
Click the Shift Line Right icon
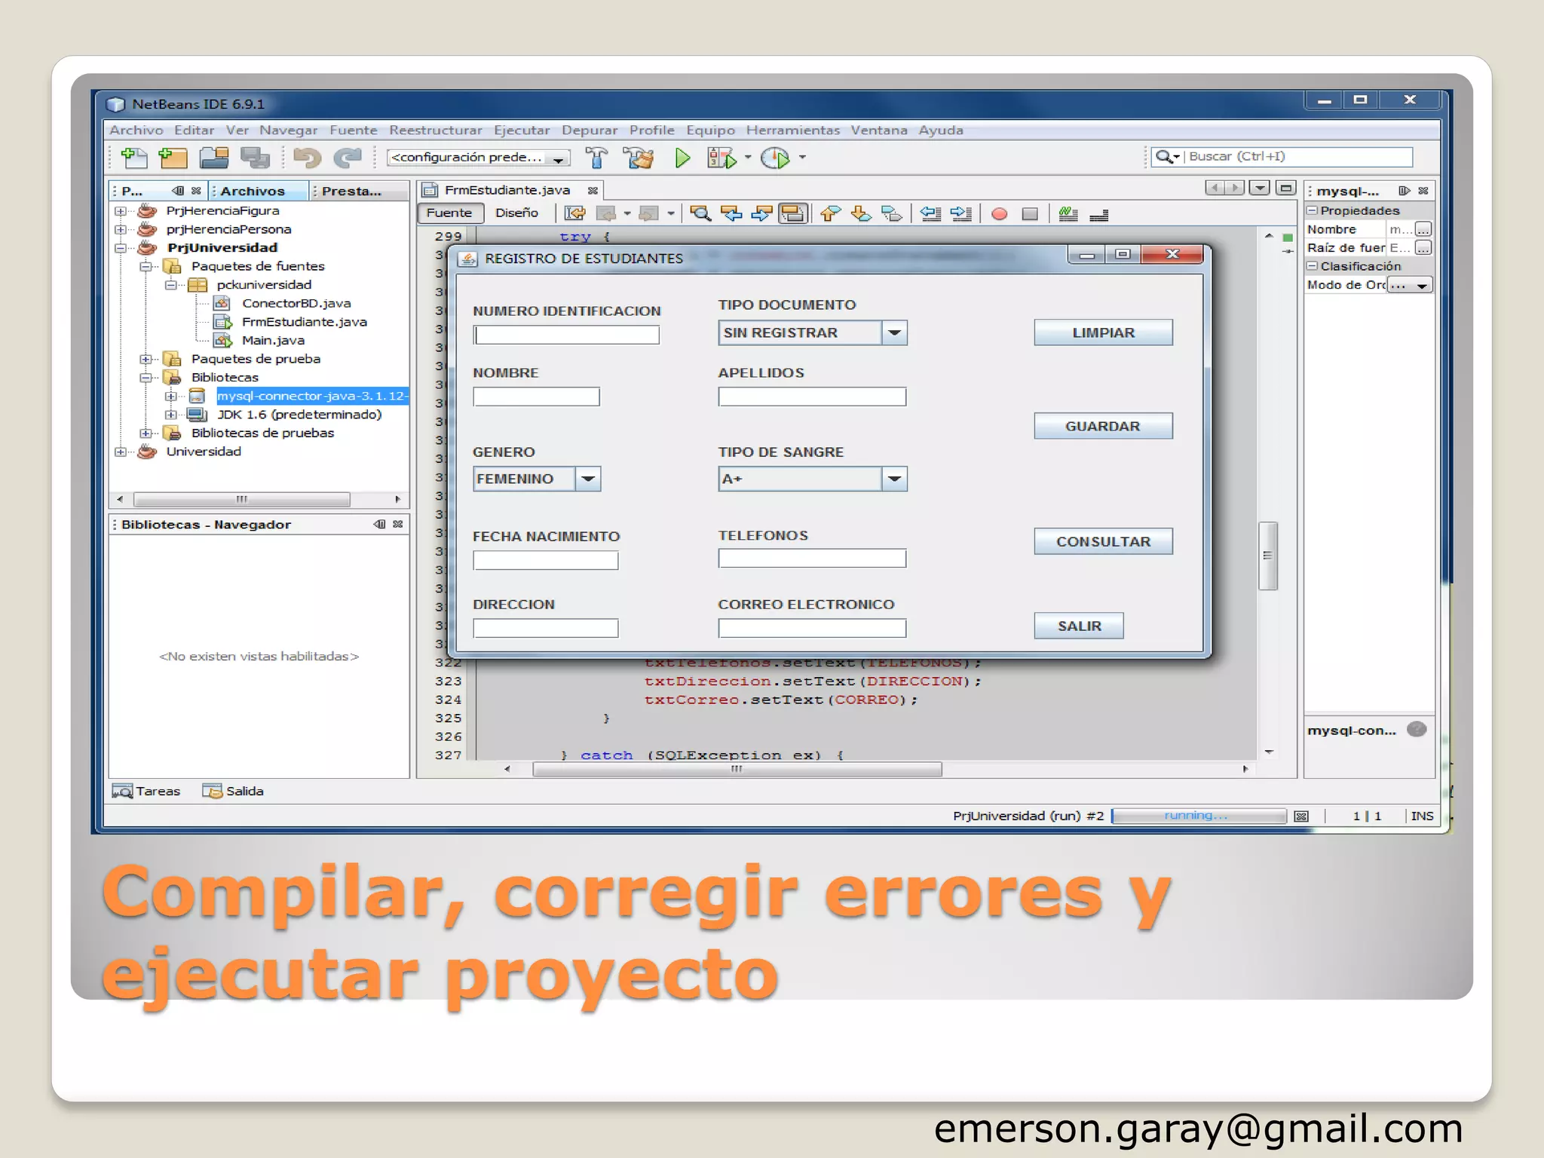pos(961,213)
